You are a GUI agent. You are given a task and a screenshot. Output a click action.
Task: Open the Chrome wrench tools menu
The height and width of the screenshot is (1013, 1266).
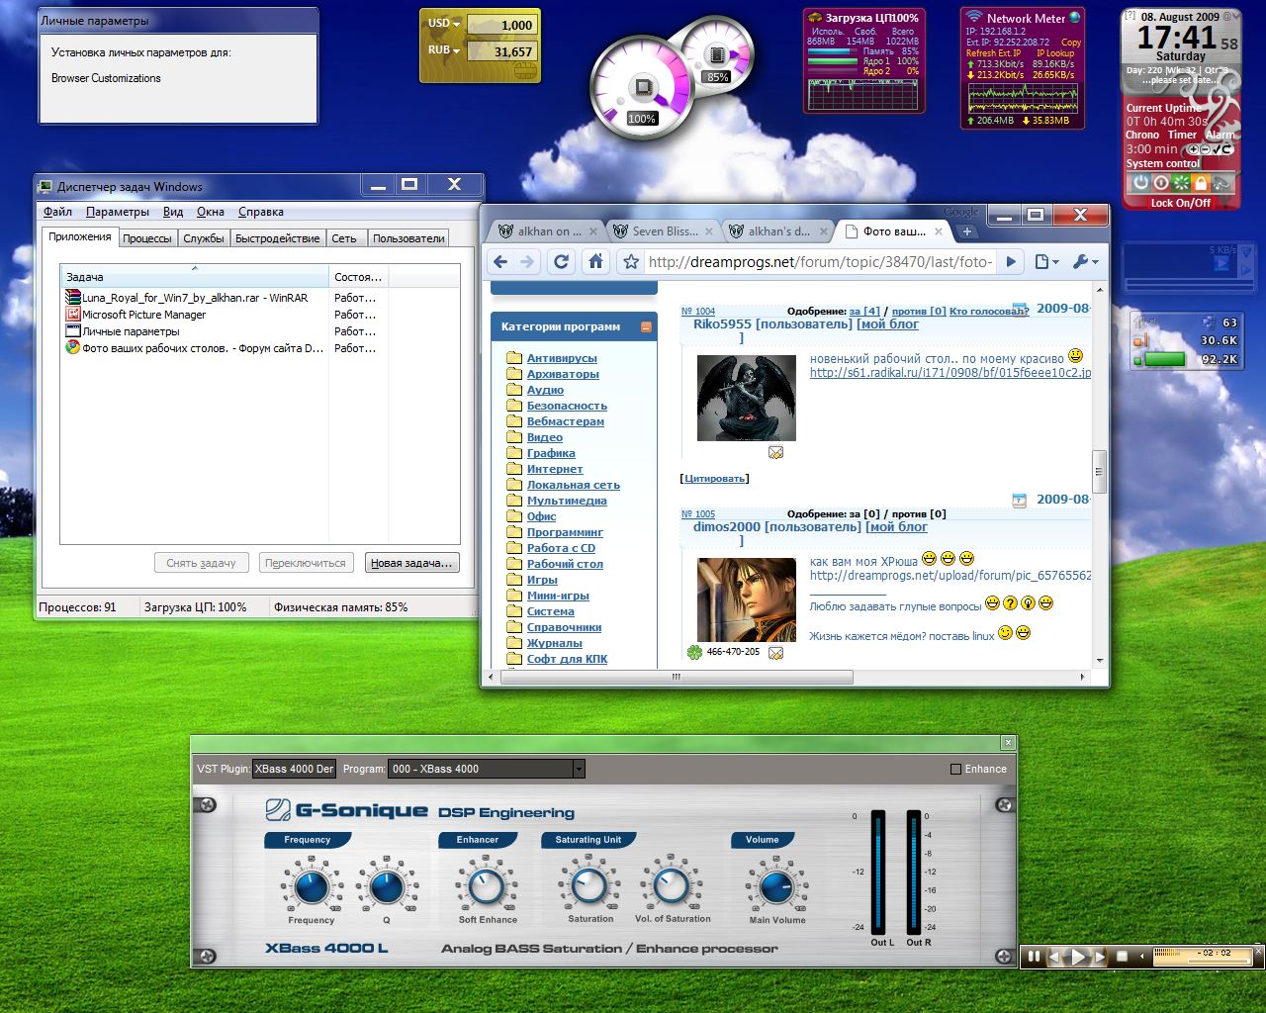click(x=1085, y=262)
